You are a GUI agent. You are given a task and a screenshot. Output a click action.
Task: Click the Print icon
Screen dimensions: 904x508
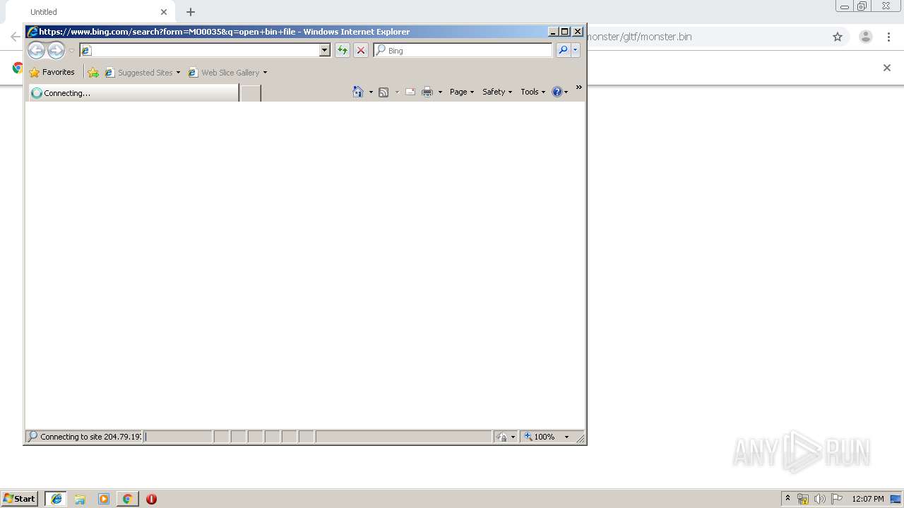pyautogui.click(x=427, y=92)
